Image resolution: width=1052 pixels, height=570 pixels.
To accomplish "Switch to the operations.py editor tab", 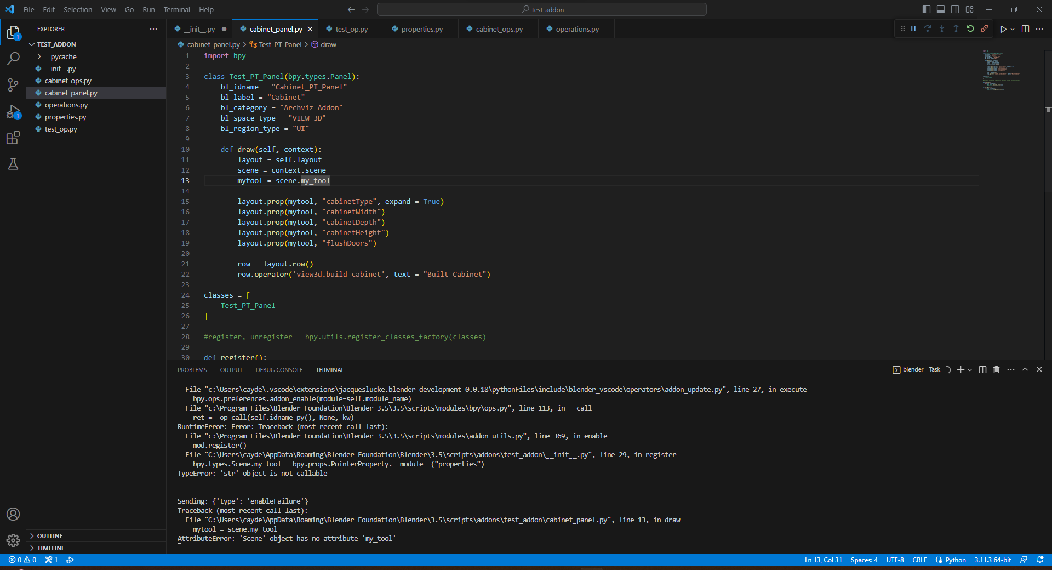I will (x=577, y=29).
